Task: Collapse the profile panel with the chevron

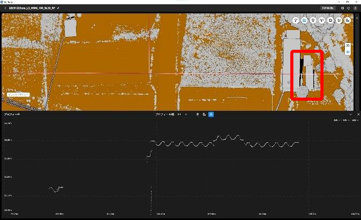Action: [351, 115]
